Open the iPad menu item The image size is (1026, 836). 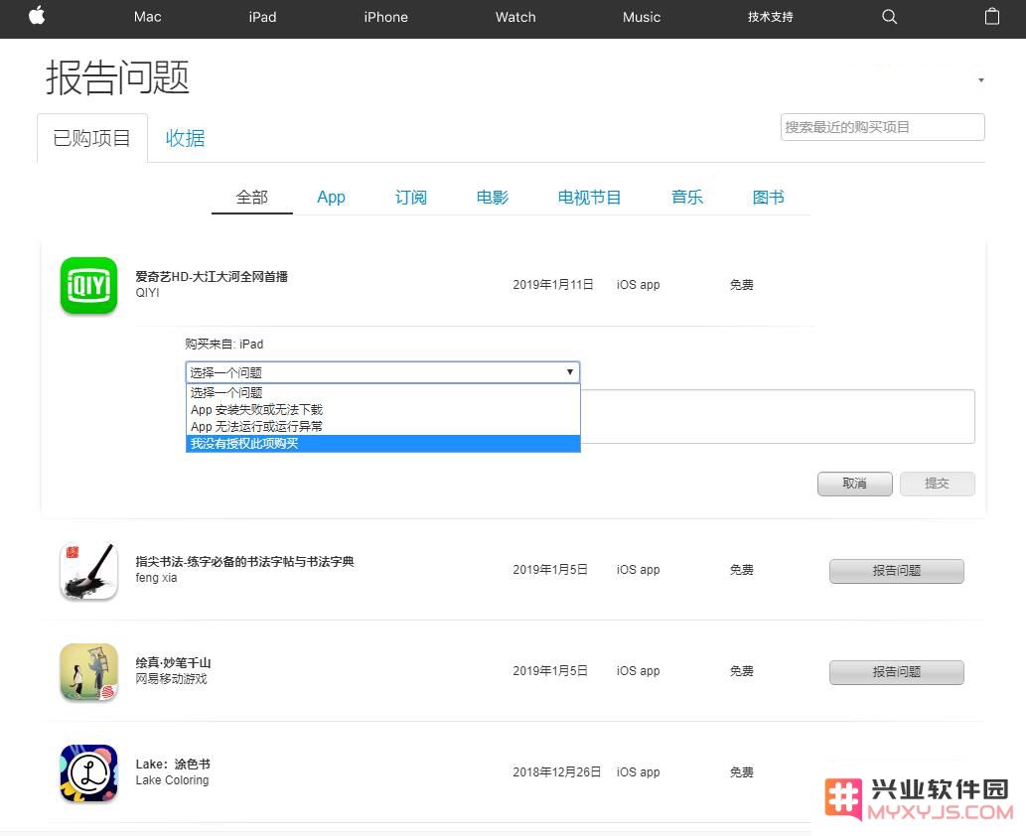(x=262, y=17)
